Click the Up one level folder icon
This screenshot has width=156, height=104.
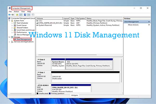tap(17, 15)
